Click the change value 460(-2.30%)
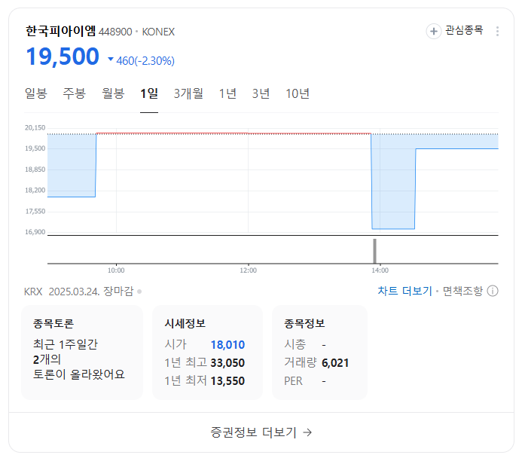519x458 pixels. pos(145,61)
